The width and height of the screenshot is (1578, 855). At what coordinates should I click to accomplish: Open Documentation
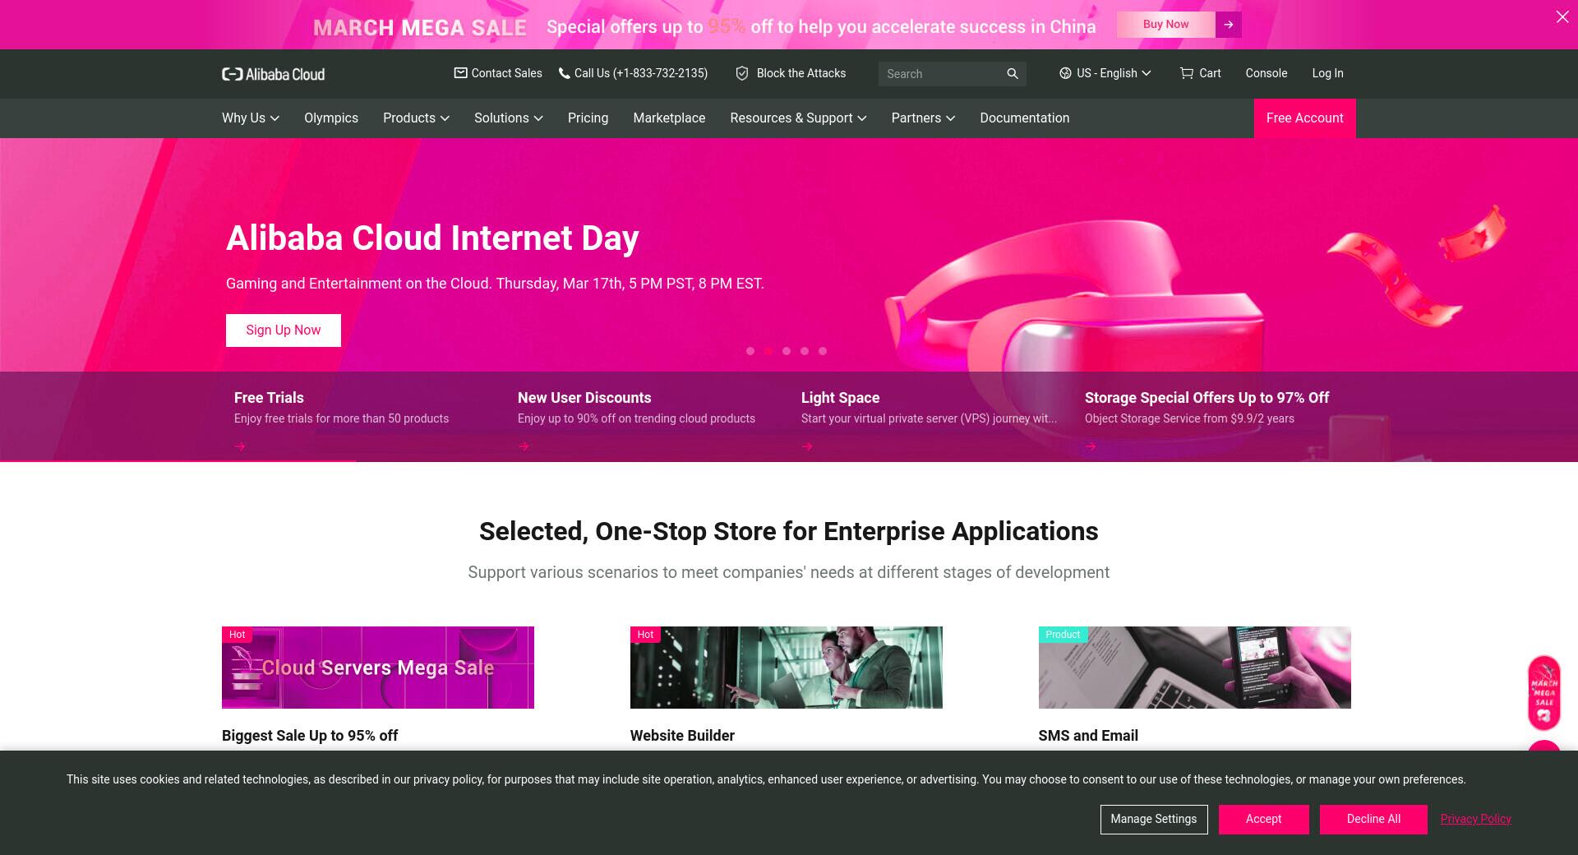1024,118
